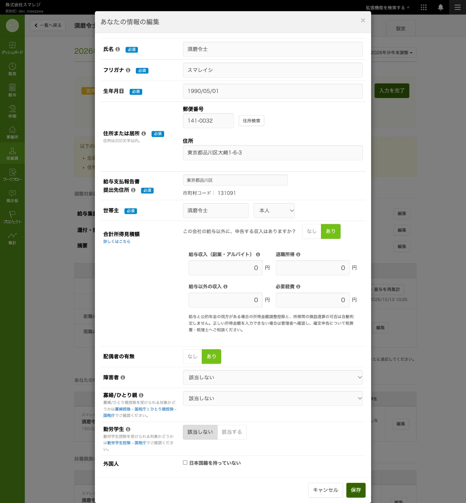Open the 寡婦/ひとり親 dropdown
The image size is (466, 503).
click(x=273, y=398)
